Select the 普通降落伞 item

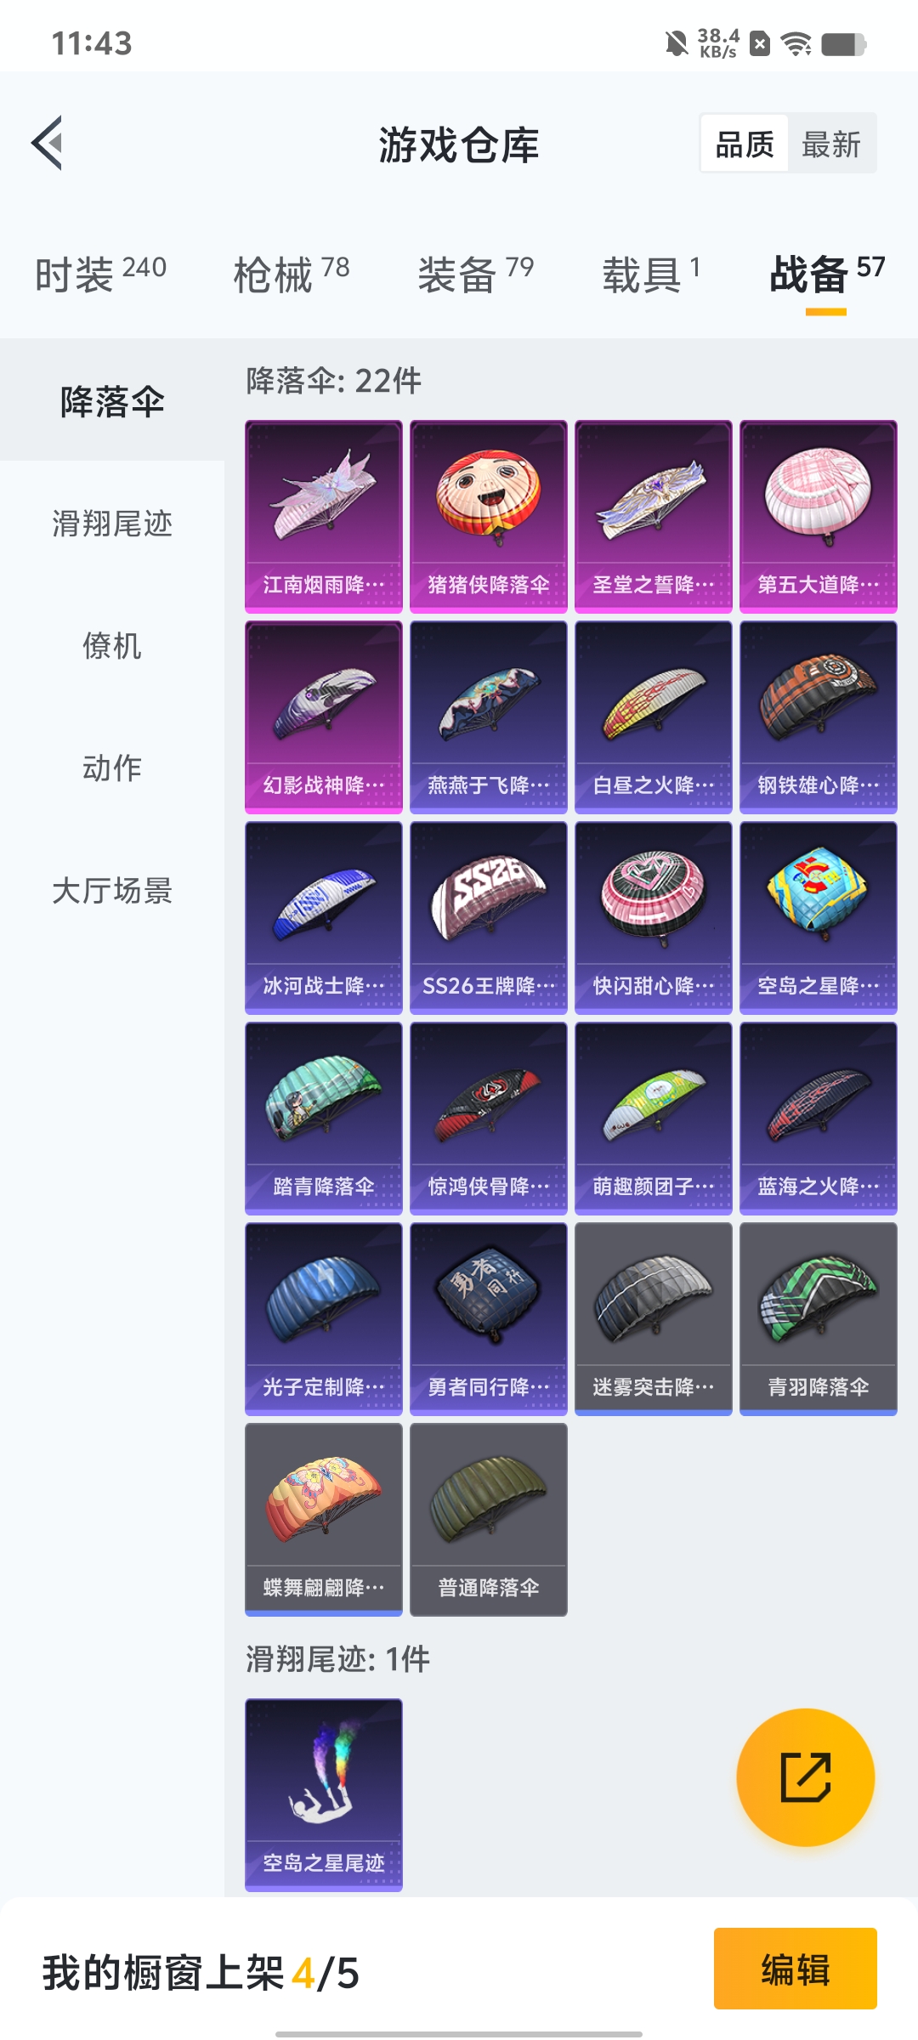pyautogui.click(x=489, y=1520)
